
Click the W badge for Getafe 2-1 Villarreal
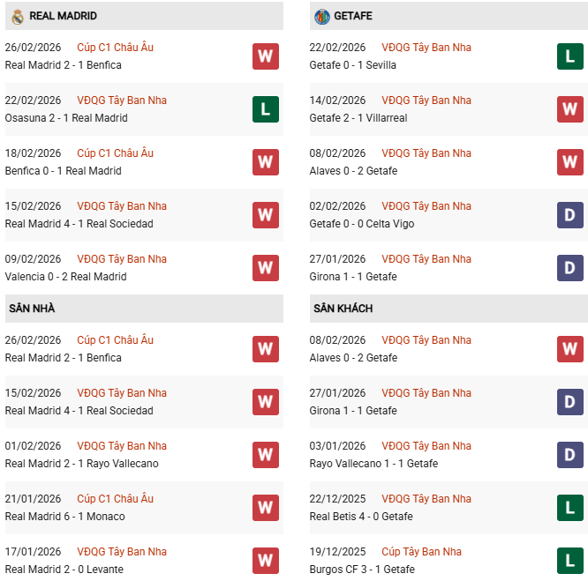pyautogui.click(x=569, y=109)
